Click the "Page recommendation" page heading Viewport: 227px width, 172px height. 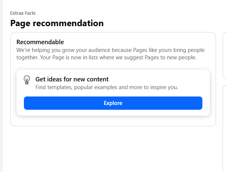tap(57, 24)
